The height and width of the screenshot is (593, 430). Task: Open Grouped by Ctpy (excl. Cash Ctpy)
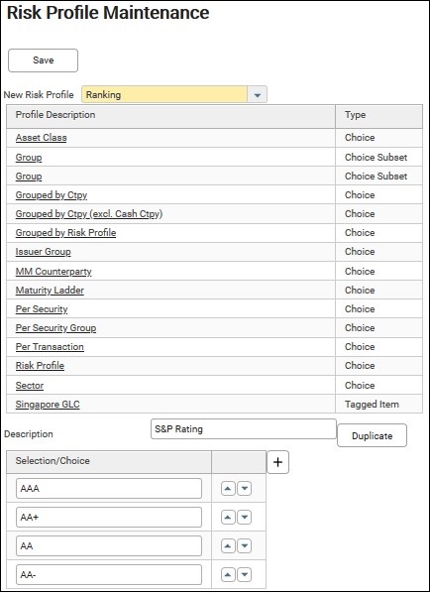pyautogui.click(x=89, y=214)
